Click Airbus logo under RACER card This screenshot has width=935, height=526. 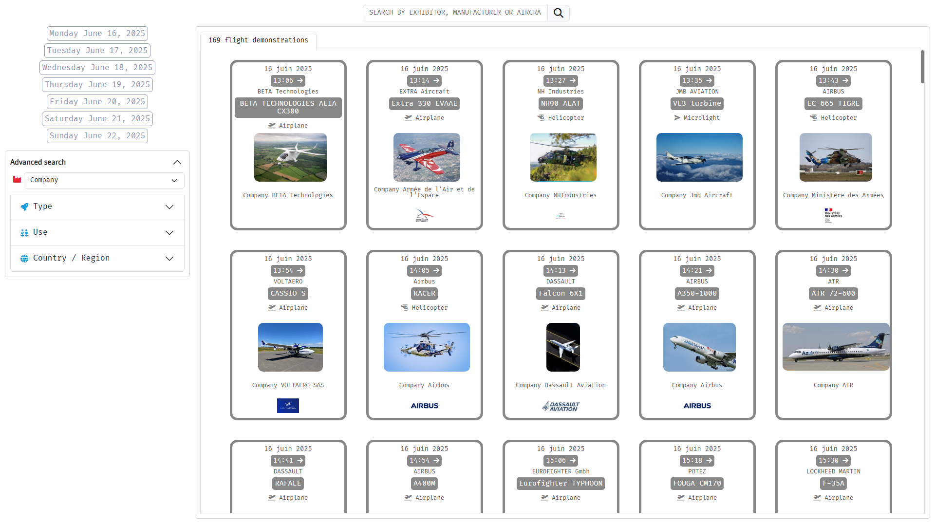[x=425, y=406]
